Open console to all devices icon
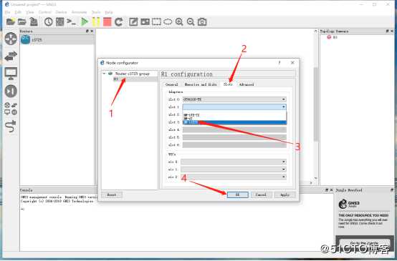397x261 pixels. (x=71, y=22)
